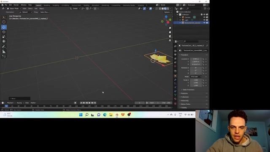Expand the Collections panel in properties
The width and height of the screenshot is (270, 152).
click(x=185, y=97)
